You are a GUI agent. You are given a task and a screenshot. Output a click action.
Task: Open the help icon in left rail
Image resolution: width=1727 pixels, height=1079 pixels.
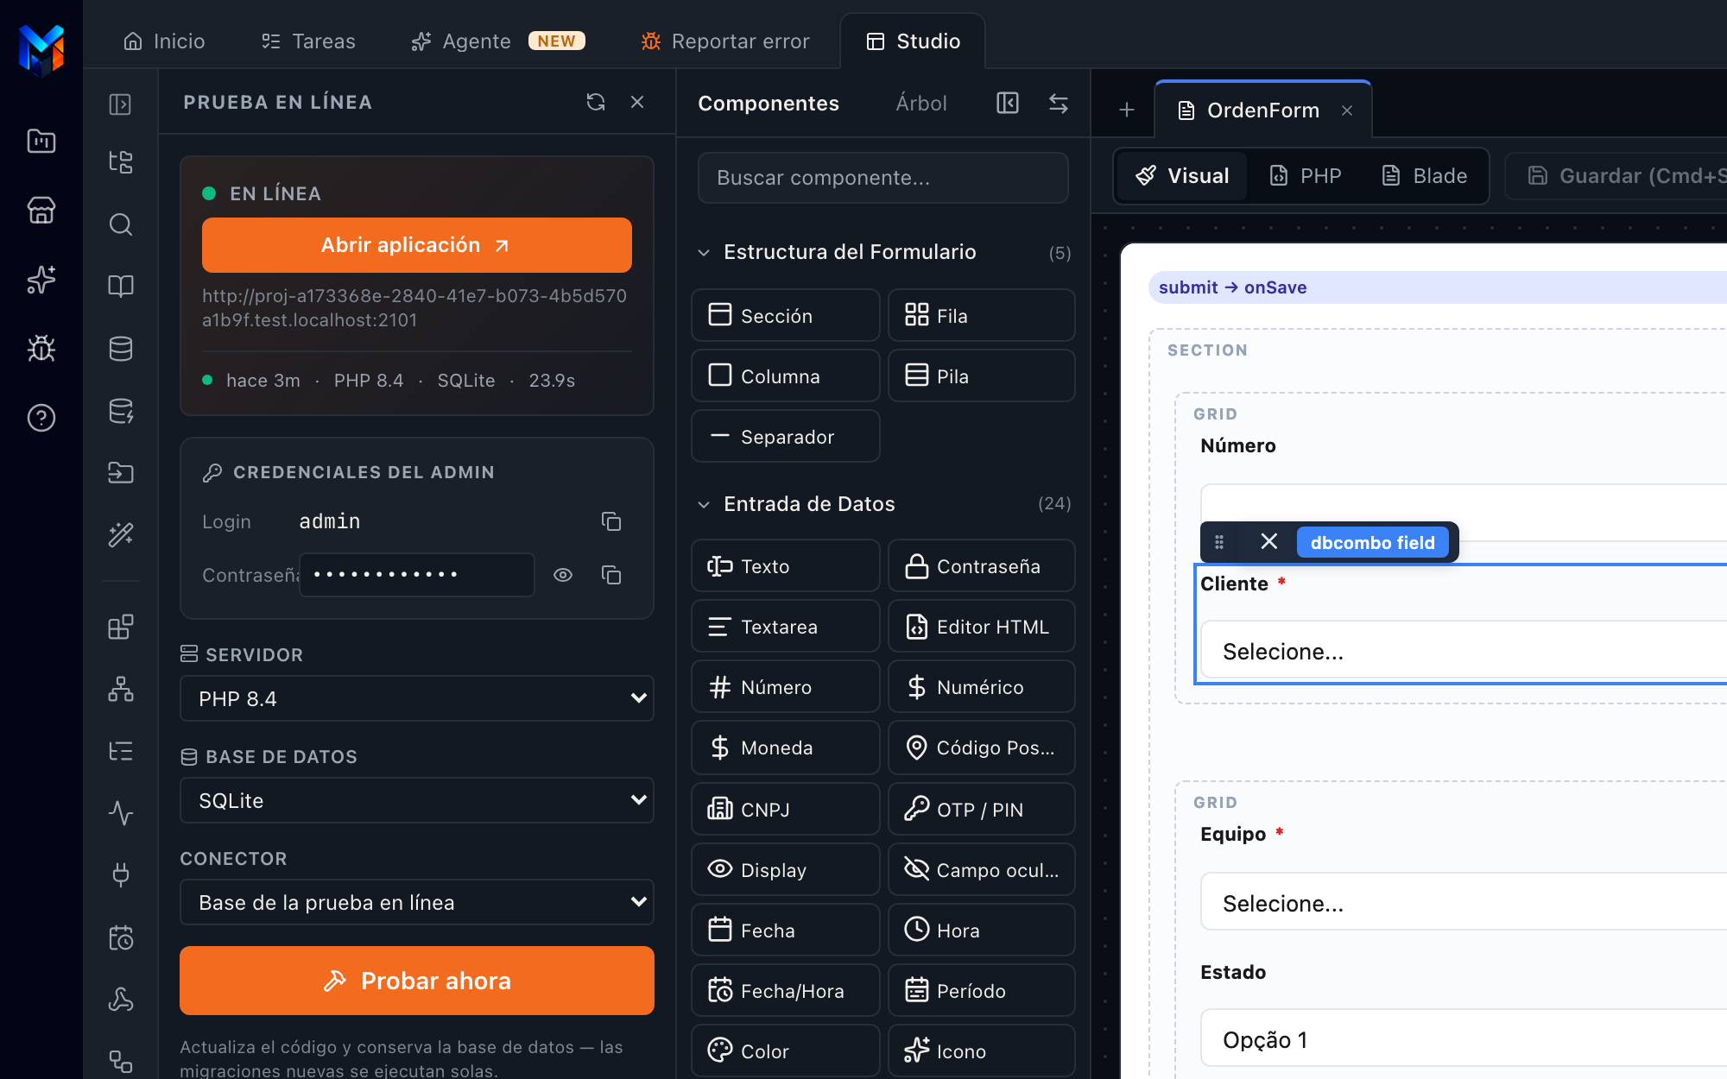click(41, 418)
